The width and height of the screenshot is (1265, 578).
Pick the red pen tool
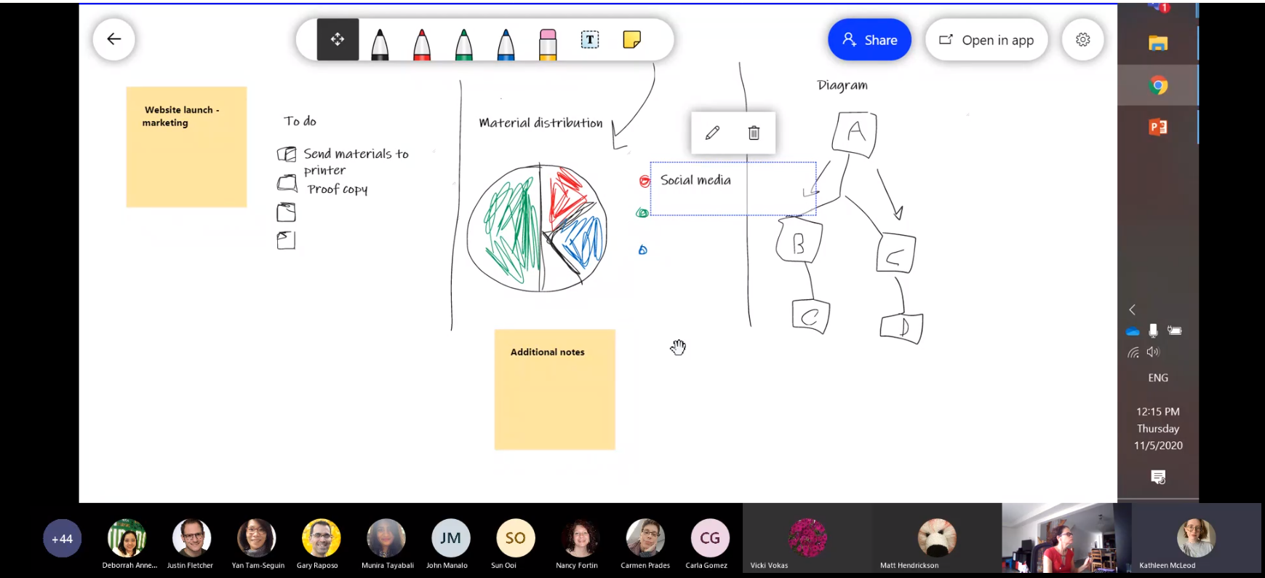coord(422,44)
